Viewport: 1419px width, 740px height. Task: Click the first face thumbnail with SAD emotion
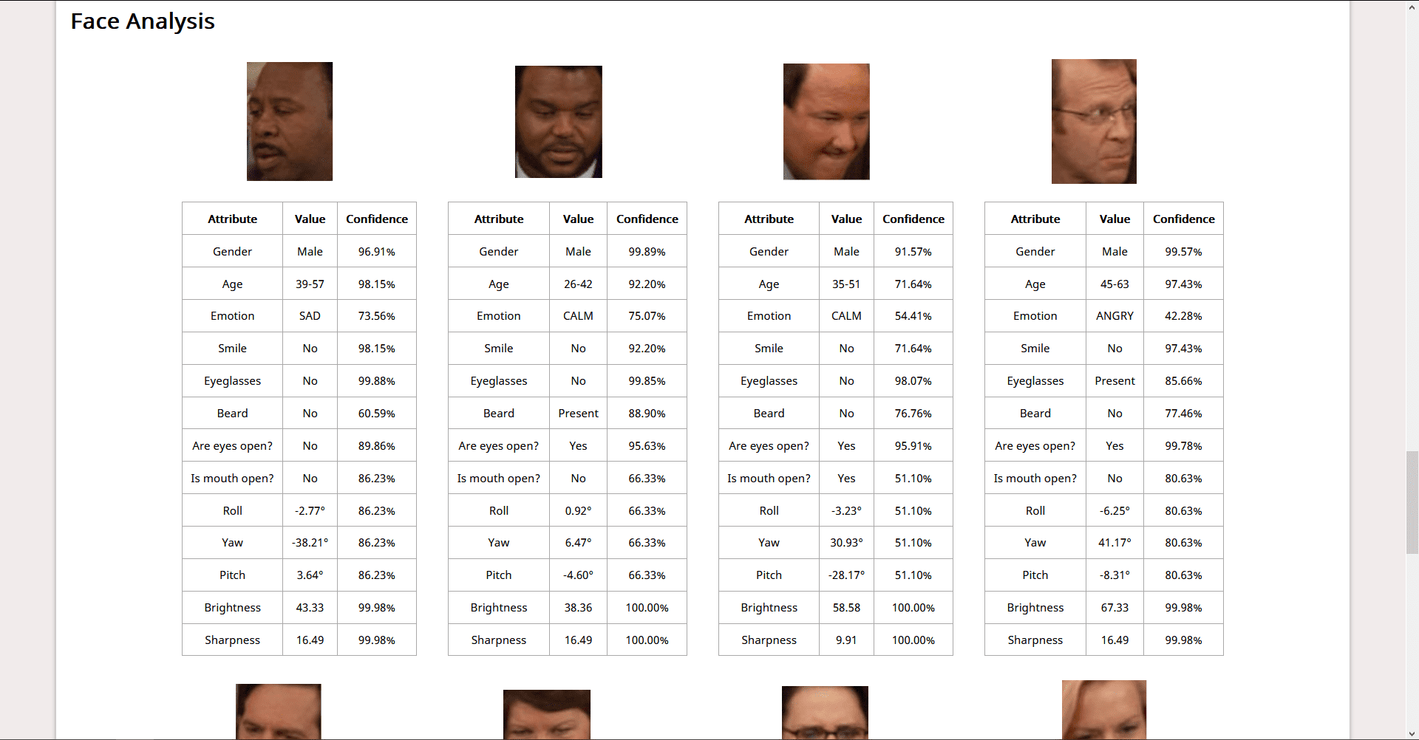[x=290, y=121]
